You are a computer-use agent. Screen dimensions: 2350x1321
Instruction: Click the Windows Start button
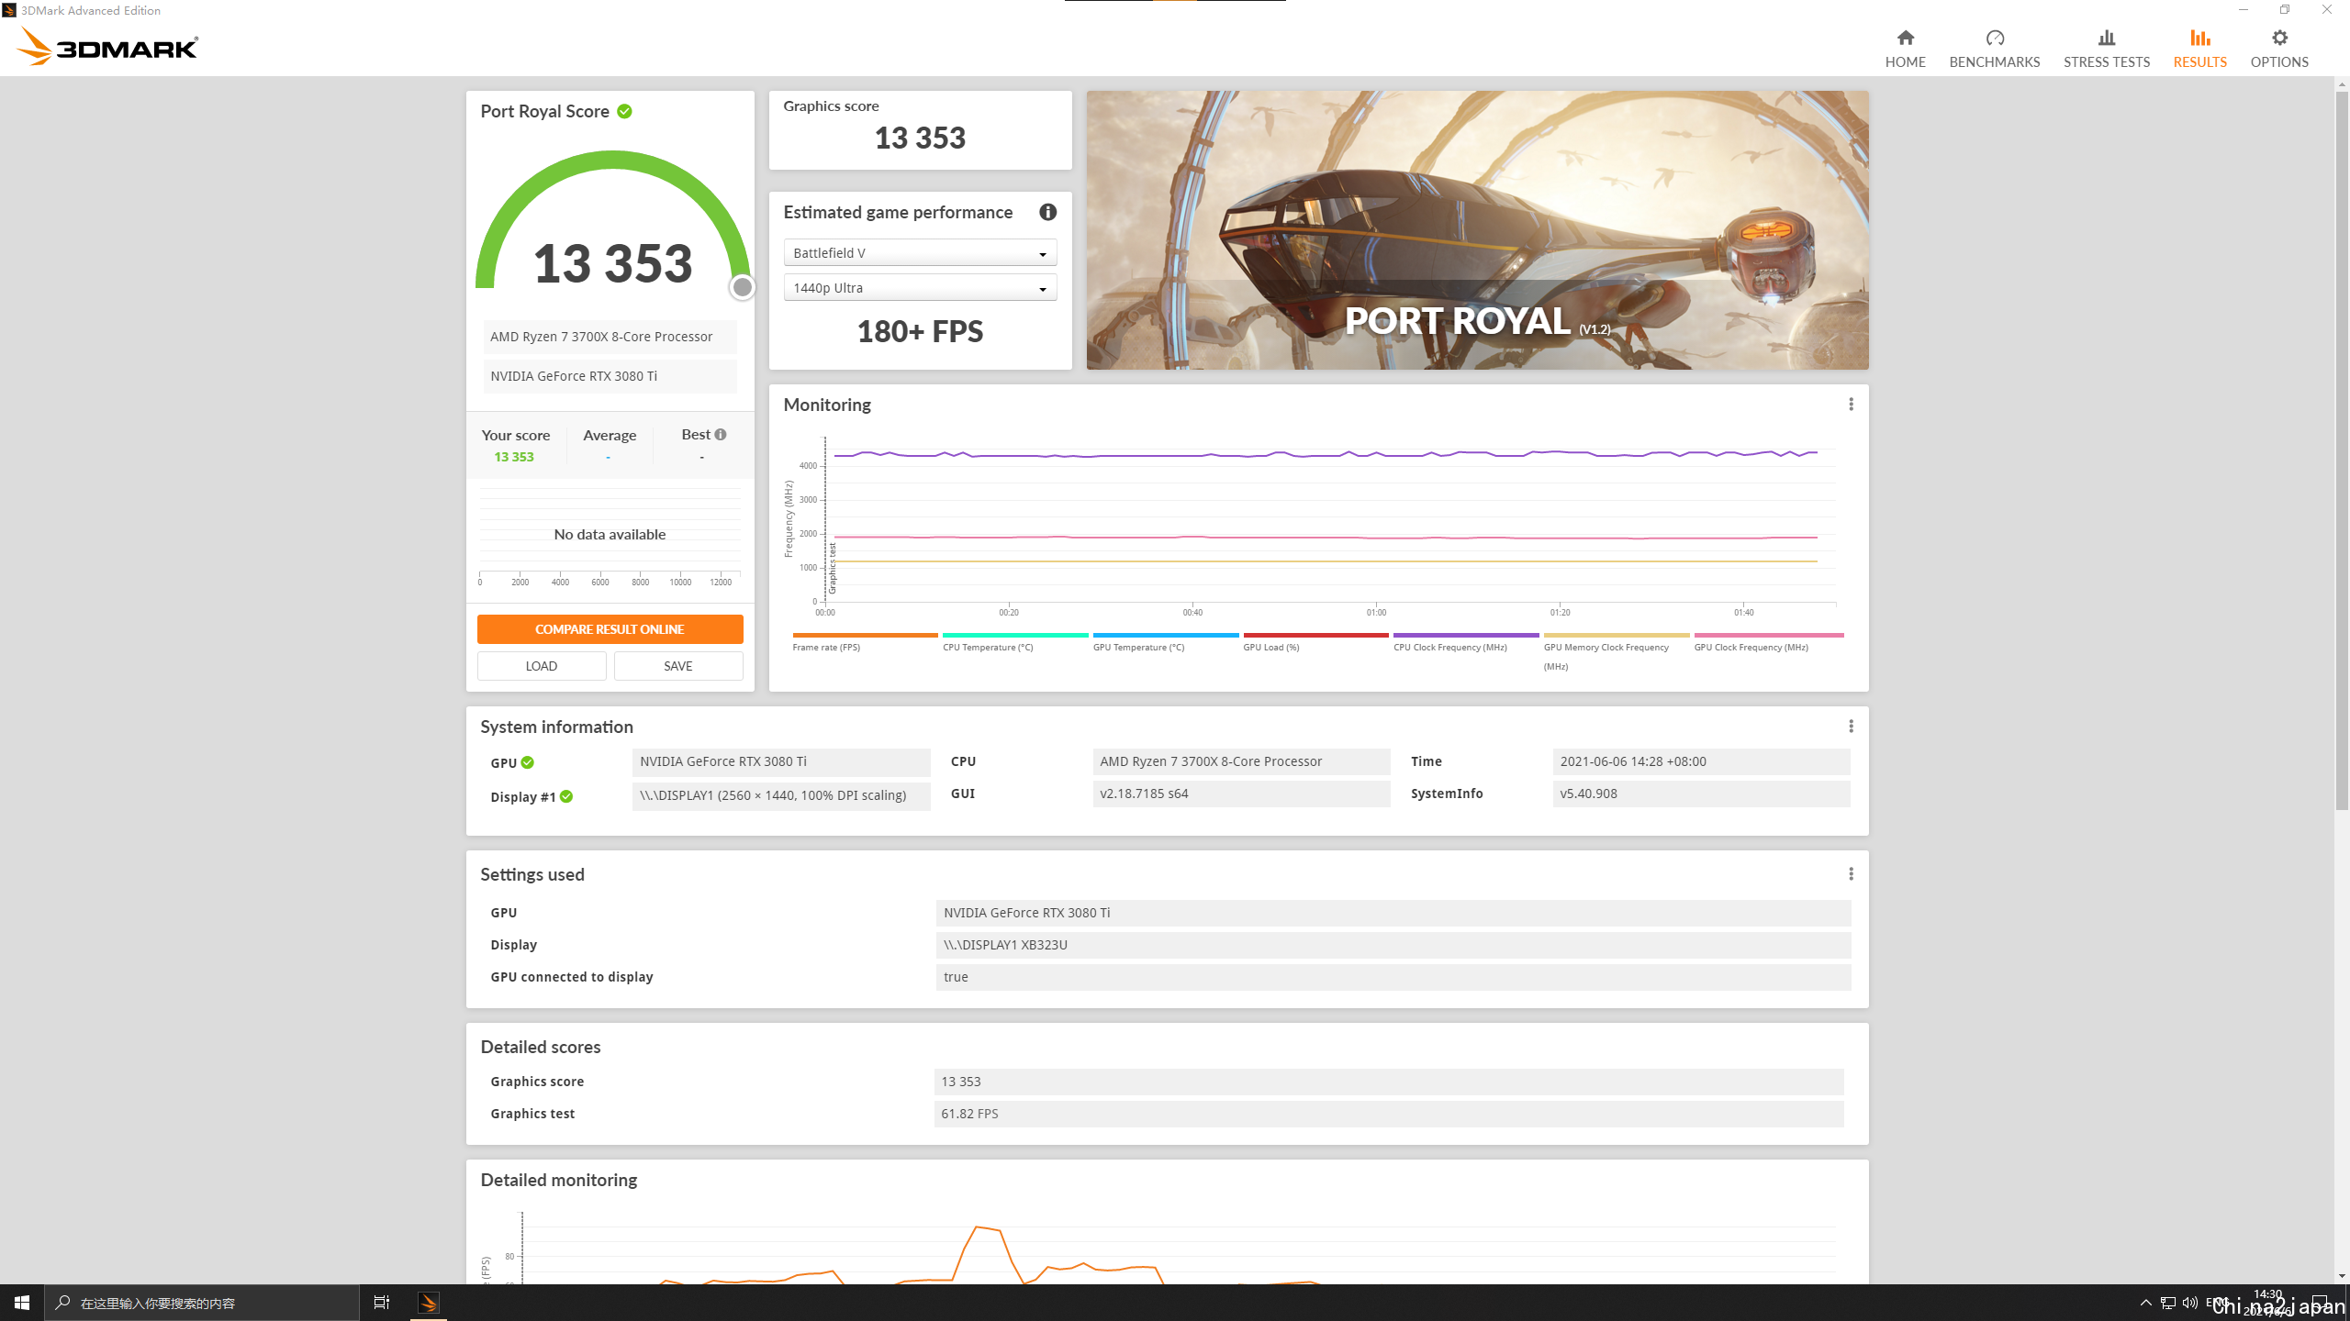[22, 1303]
